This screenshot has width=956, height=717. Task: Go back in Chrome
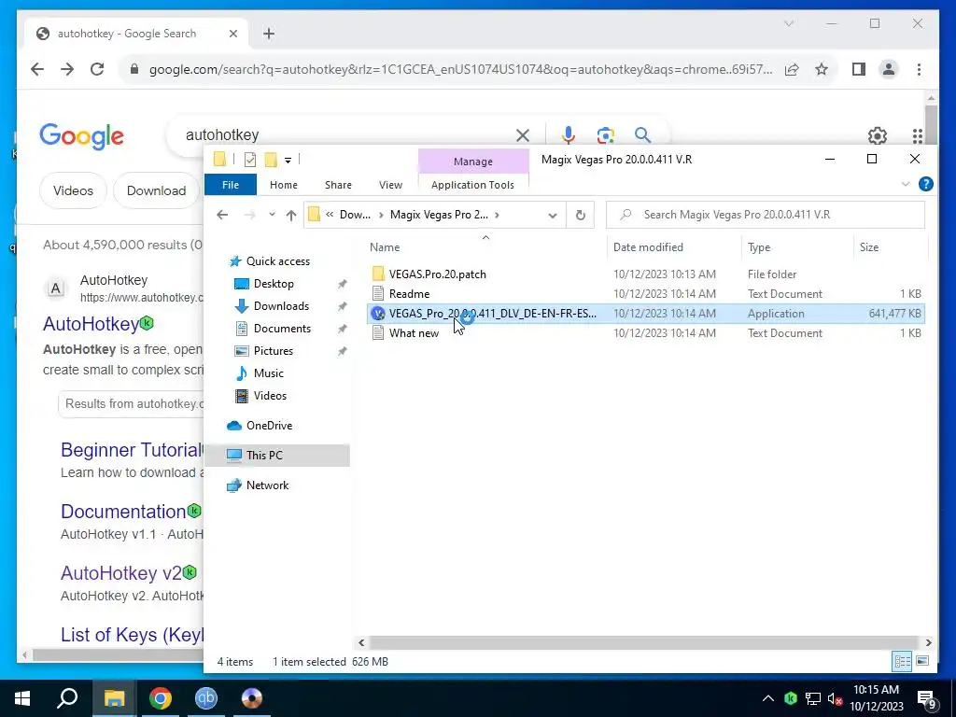click(x=37, y=69)
